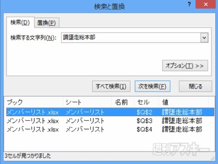Click the 謂堕走総本部 value in $Q$2 row
Screen dimensions: 218x164
182,112
